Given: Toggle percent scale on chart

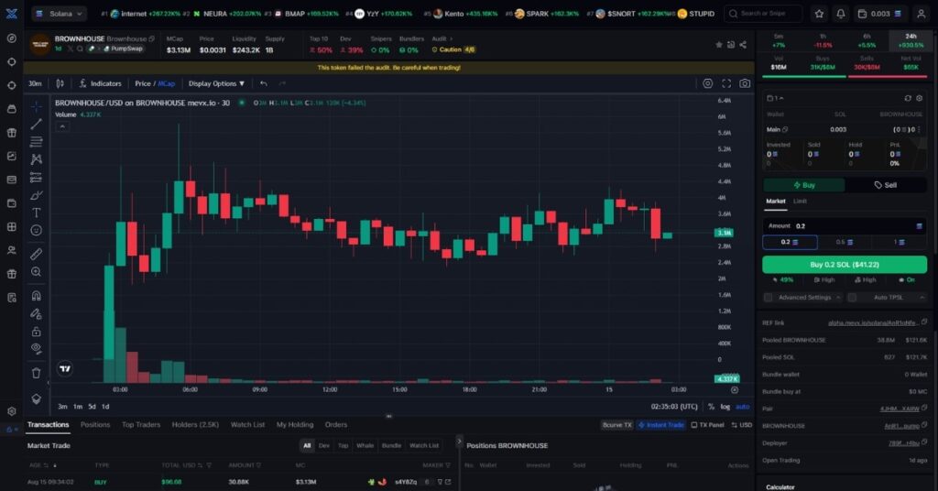Looking at the screenshot, I should pos(711,407).
